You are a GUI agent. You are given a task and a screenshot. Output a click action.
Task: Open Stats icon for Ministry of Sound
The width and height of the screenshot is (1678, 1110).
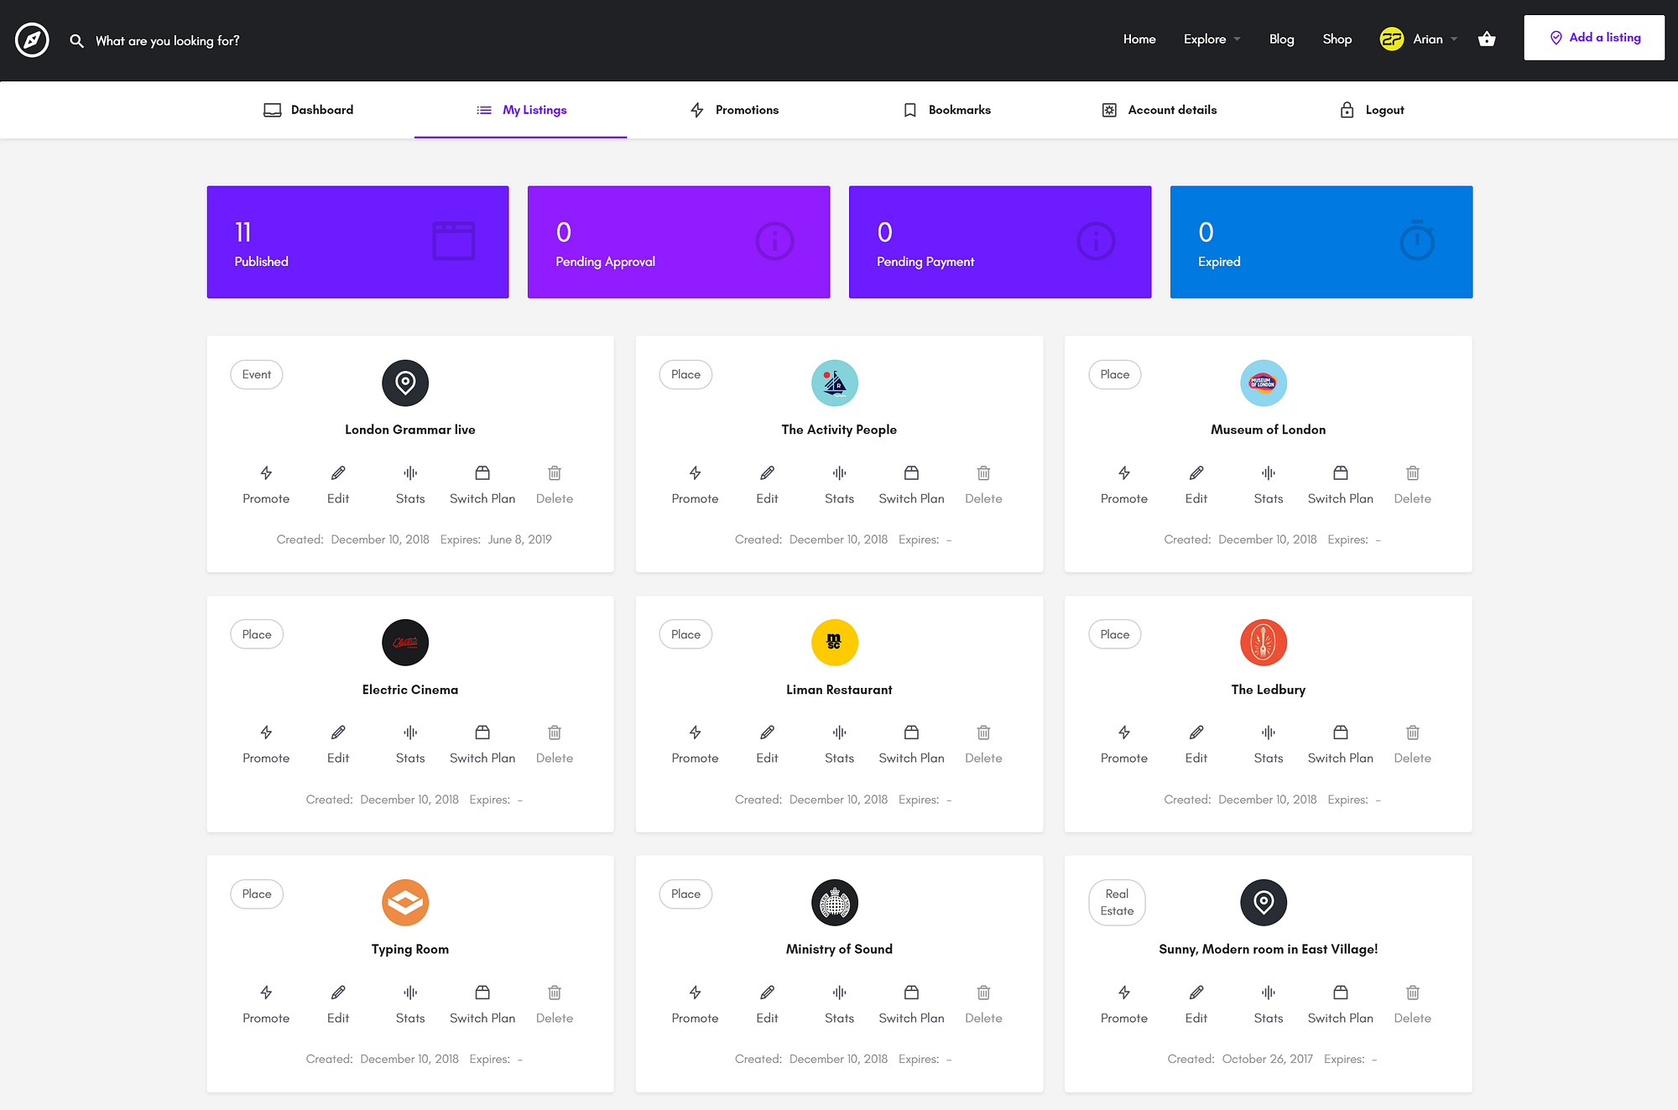click(x=839, y=993)
